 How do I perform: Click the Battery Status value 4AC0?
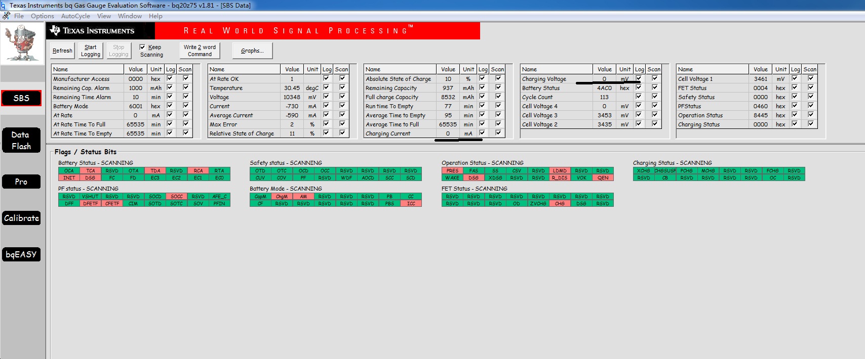604,88
